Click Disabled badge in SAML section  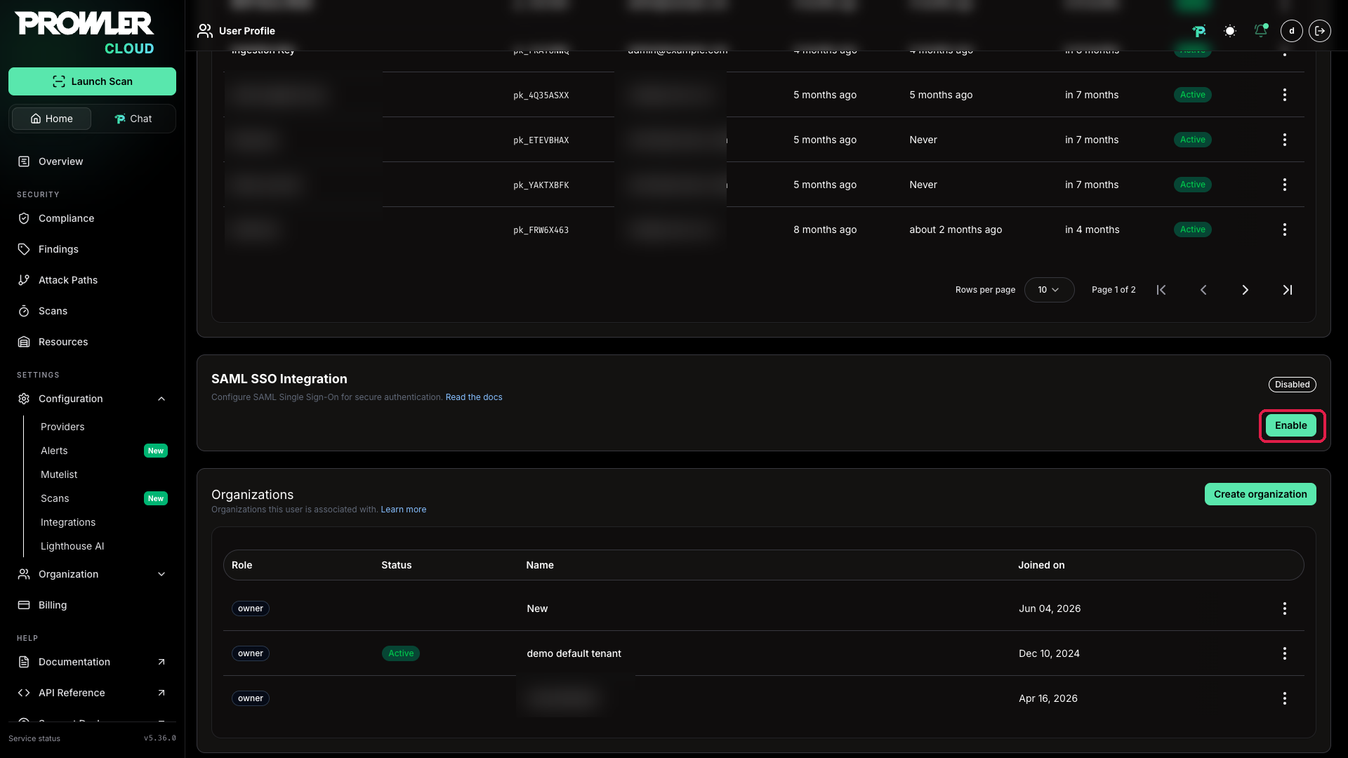pos(1293,385)
